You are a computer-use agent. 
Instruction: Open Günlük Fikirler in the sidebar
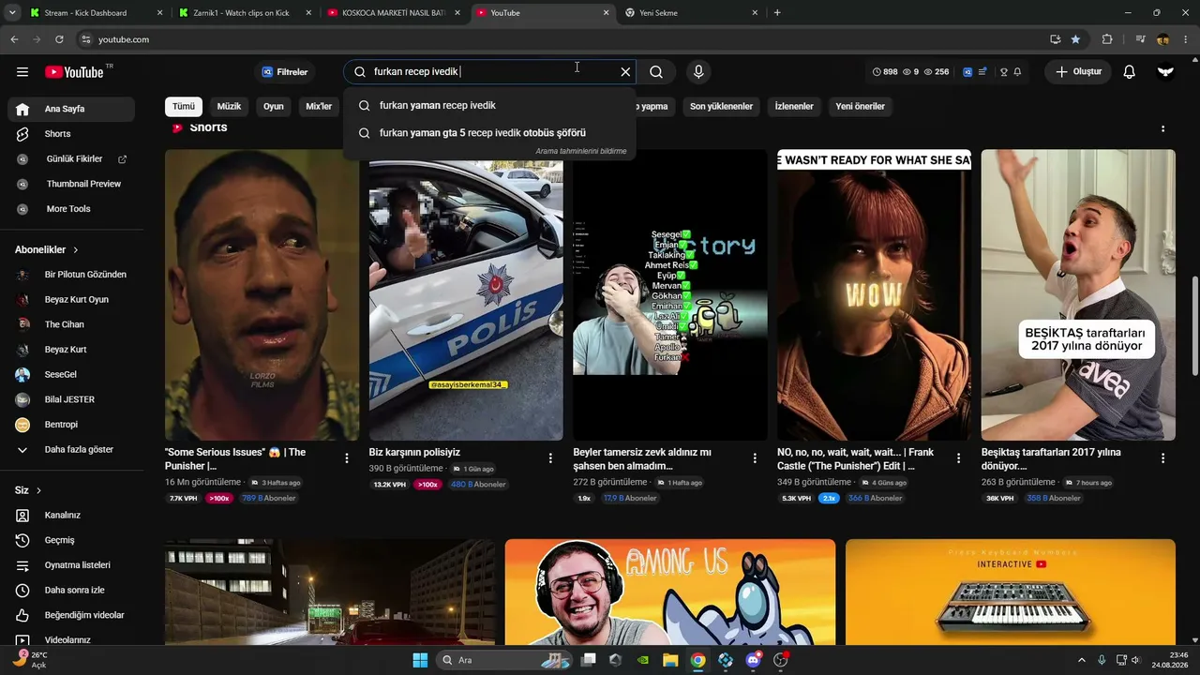point(71,159)
